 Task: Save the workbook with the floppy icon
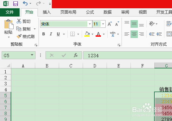[16, 4]
